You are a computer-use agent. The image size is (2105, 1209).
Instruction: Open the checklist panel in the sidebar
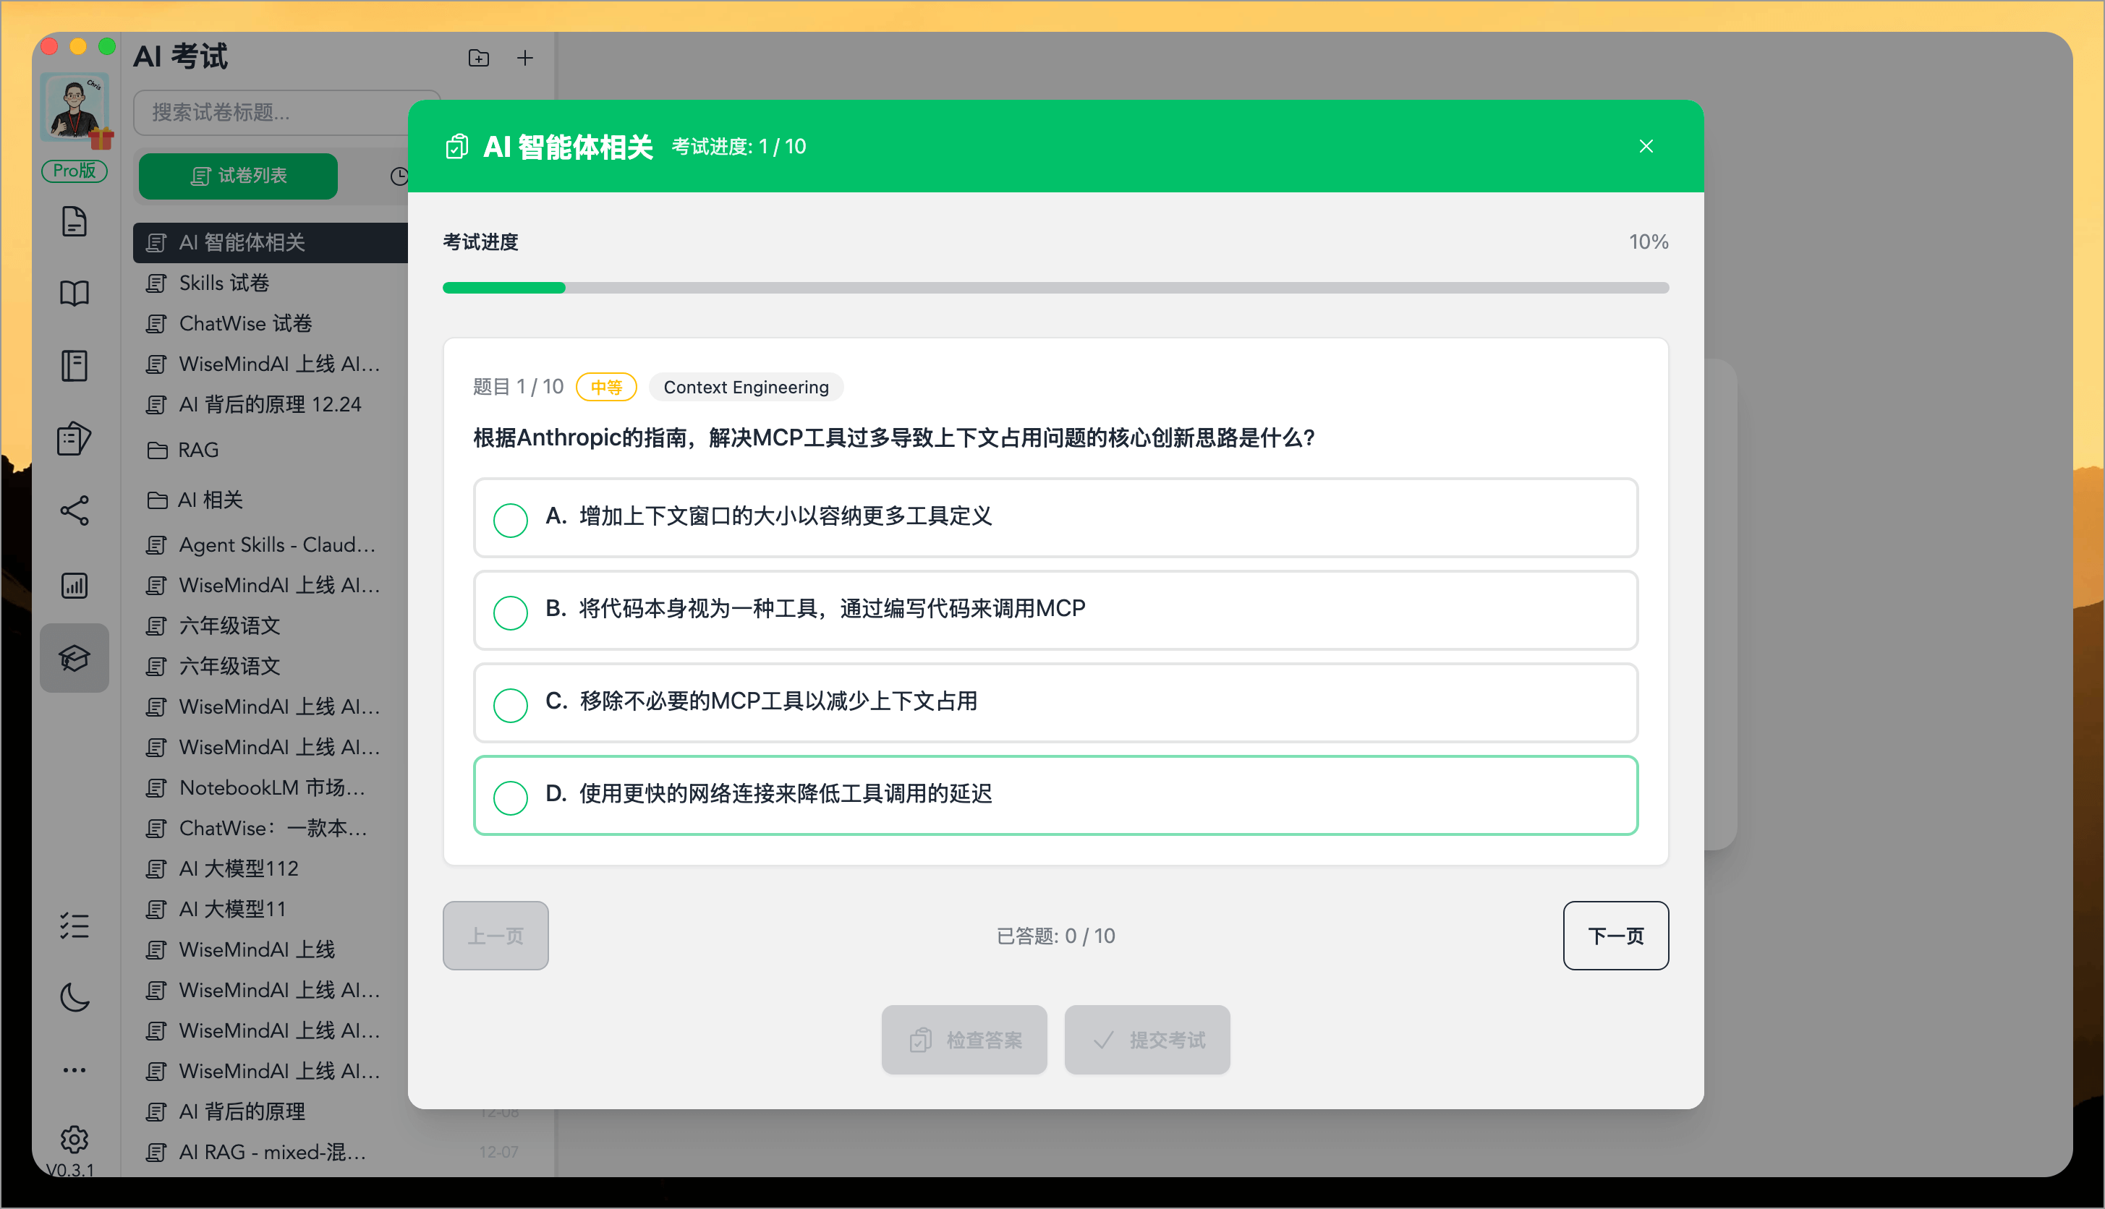click(x=74, y=925)
